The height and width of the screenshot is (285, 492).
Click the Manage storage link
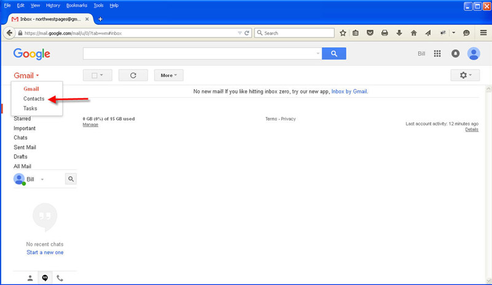(90, 125)
